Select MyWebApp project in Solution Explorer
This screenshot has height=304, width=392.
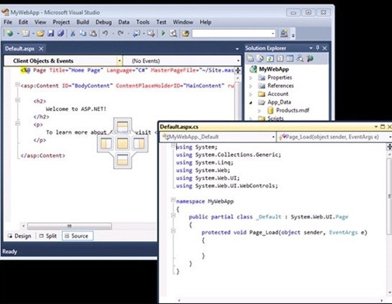pos(274,69)
